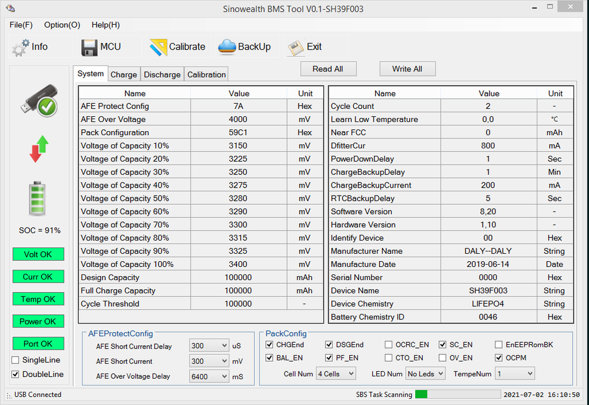Click the Info gear icon

(x=20, y=47)
